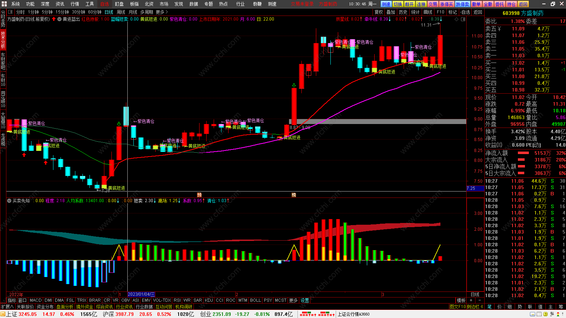Open F10 company info
The width and height of the screenshot is (566, 318).
(x=441, y=12)
